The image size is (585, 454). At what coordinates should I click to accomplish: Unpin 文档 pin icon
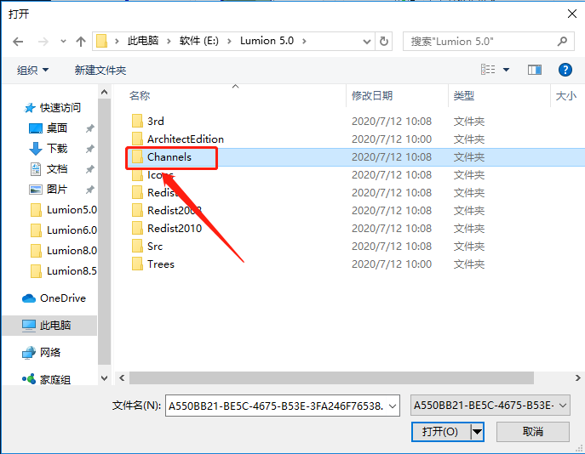coord(89,169)
